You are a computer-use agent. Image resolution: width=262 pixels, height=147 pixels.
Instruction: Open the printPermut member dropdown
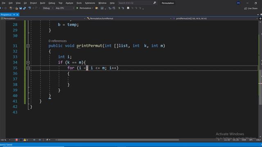(x=215, y=18)
